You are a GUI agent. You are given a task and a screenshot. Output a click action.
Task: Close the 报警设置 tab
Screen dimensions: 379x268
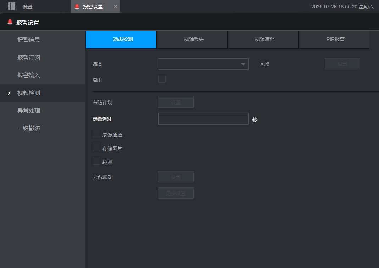tap(115, 6)
